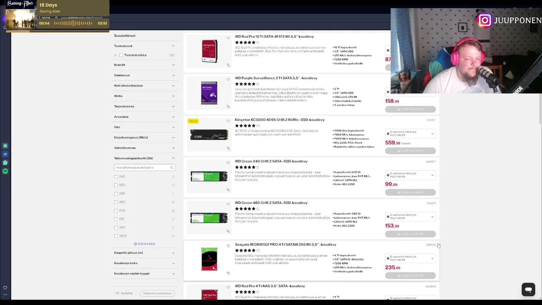Viewport: 542px width, 305px height.
Task: Expand the Brändit filter section
Action: click(144, 65)
